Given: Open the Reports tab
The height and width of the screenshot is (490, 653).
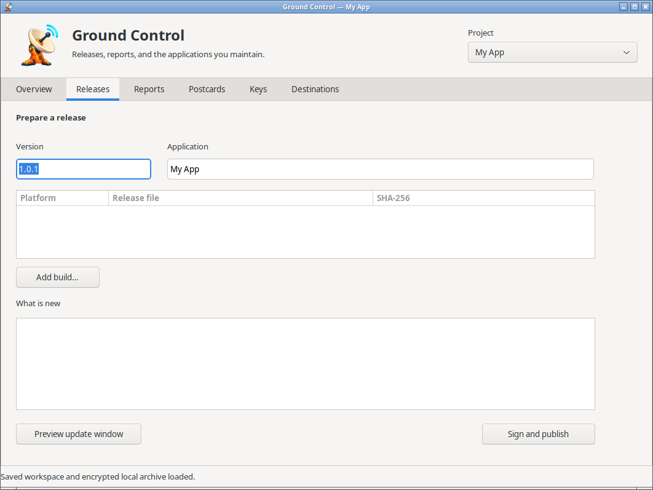Looking at the screenshot, I should click(x=149, y=89).
